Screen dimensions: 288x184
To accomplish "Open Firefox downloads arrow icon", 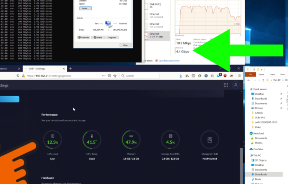I will point(181,76).
